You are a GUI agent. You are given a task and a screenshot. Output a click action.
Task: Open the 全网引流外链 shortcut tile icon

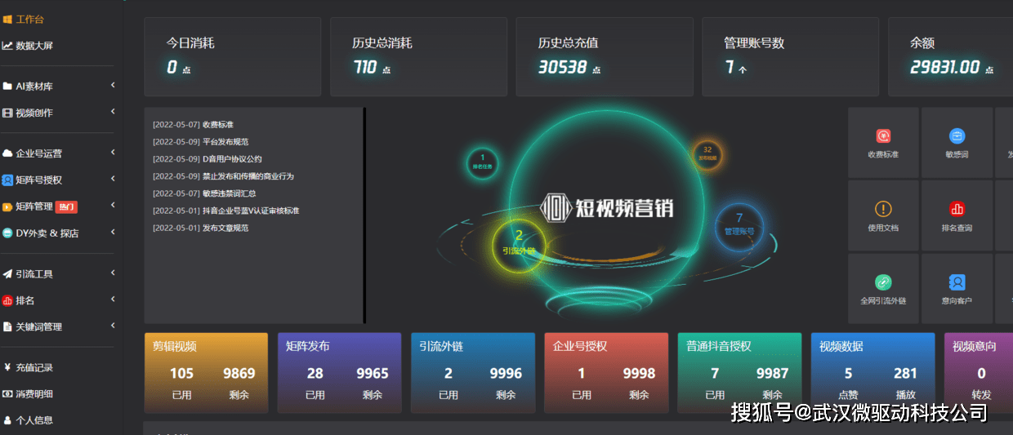(883, 282)
